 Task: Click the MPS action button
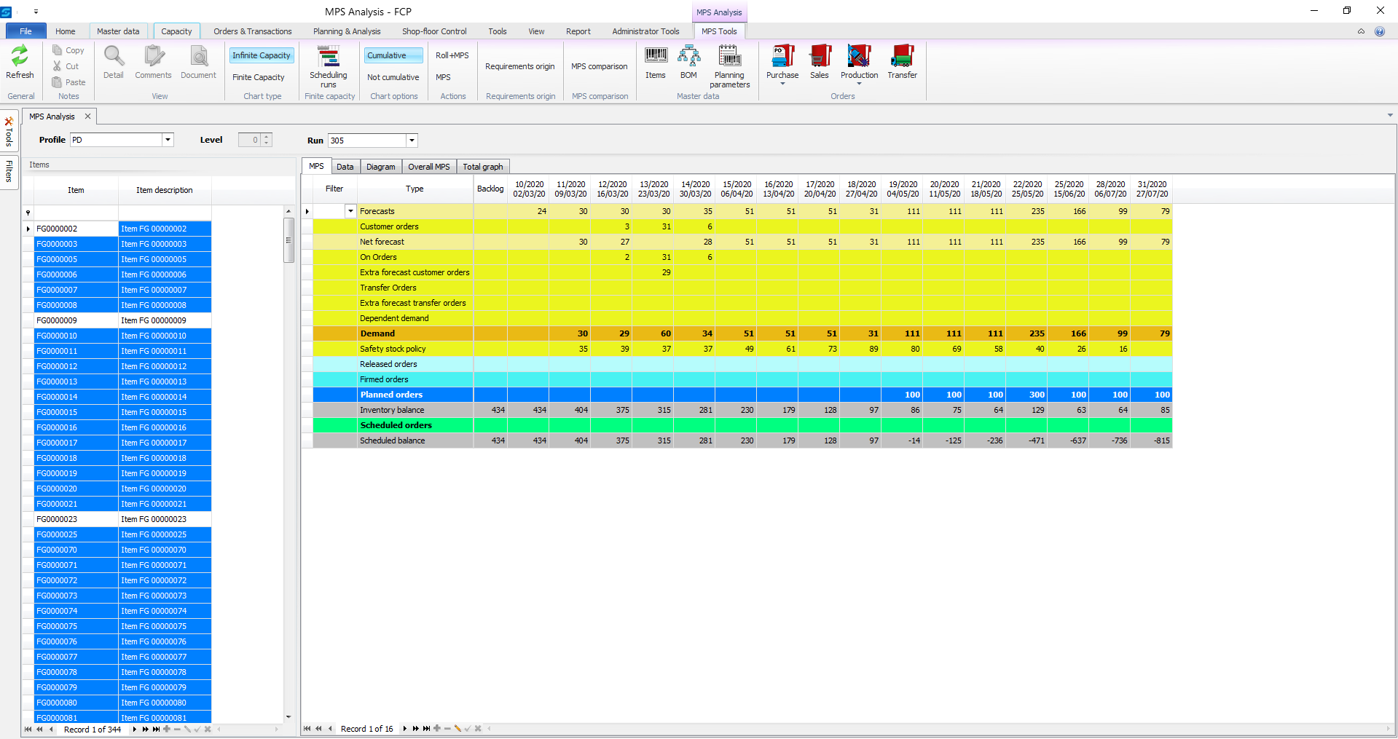(x=443, y=77)
